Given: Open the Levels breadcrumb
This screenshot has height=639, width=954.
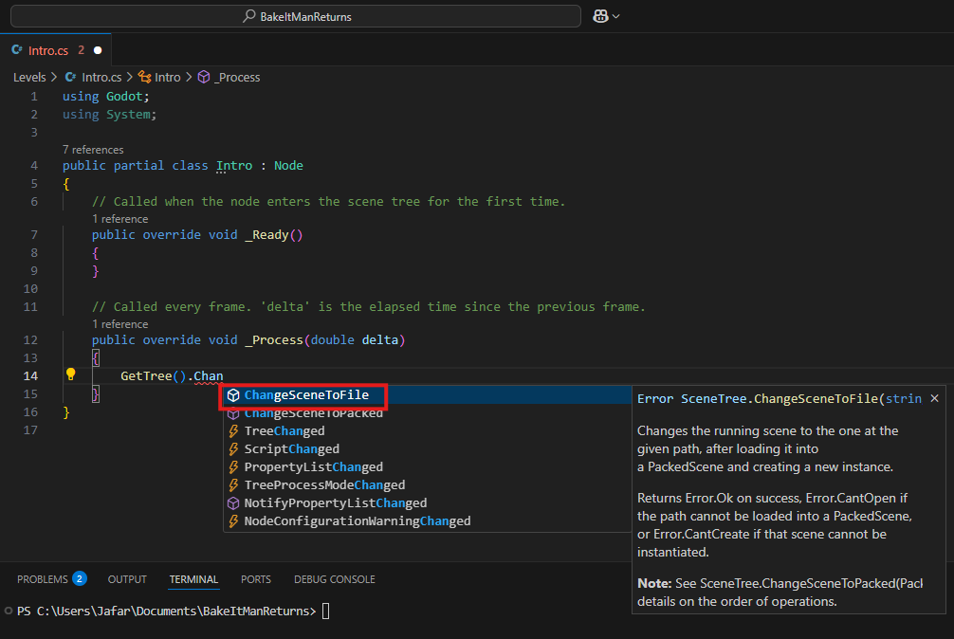Looking at the screenshot, I should pyautogui.click(x=29, y=77).
